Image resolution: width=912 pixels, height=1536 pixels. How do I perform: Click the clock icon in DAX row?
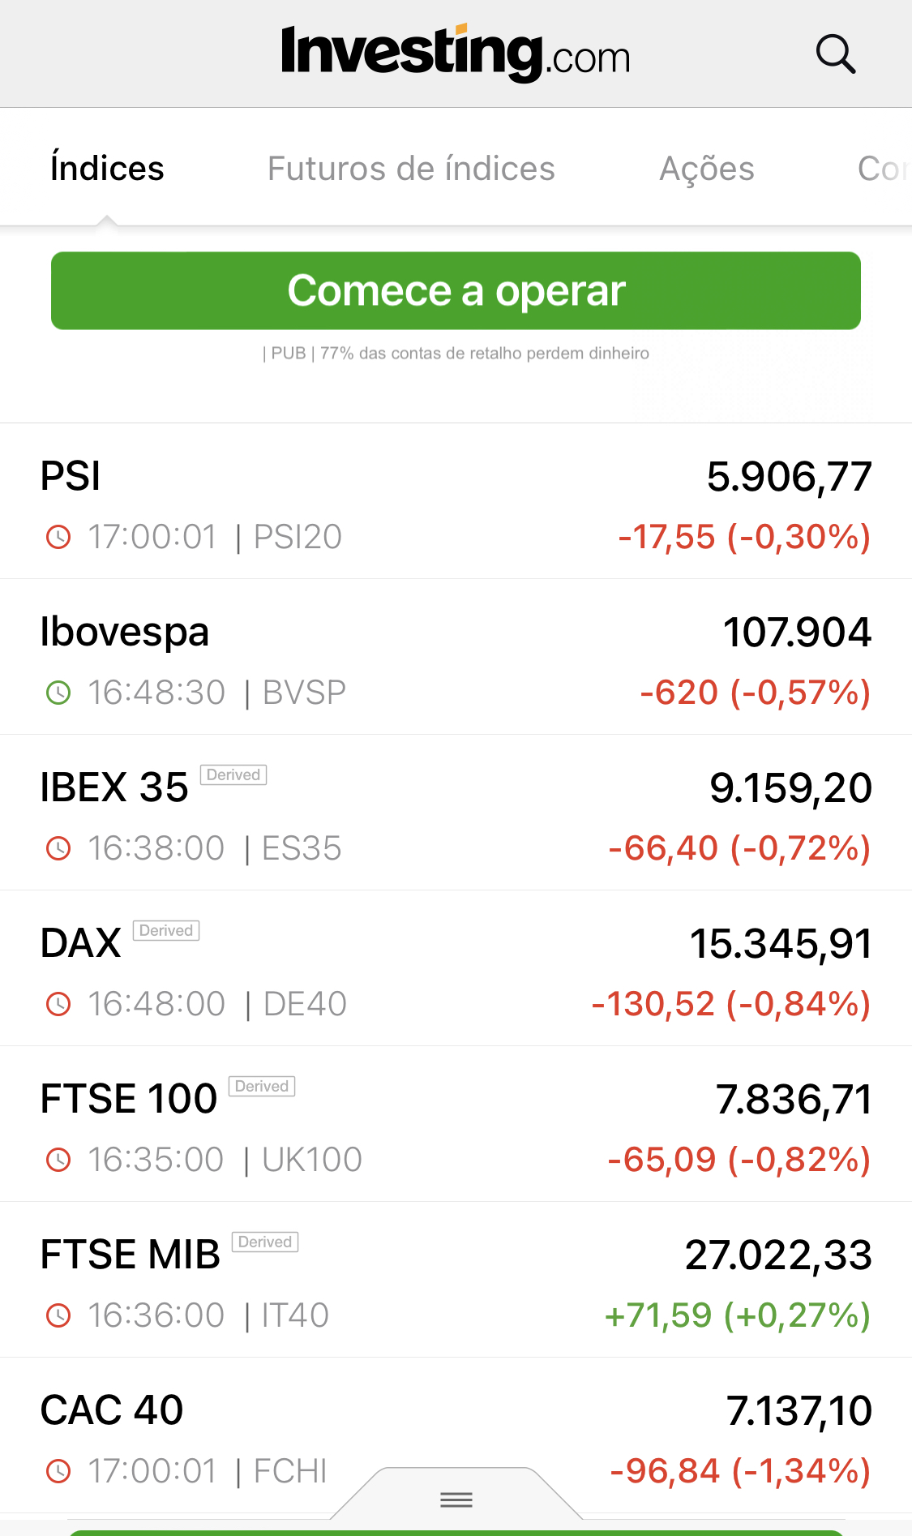[x=58, y=1004]
